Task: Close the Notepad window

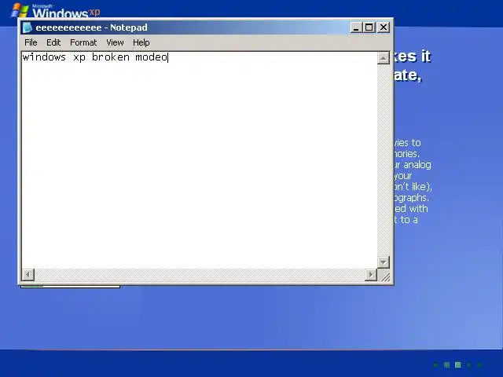Action: coord(384,27)
